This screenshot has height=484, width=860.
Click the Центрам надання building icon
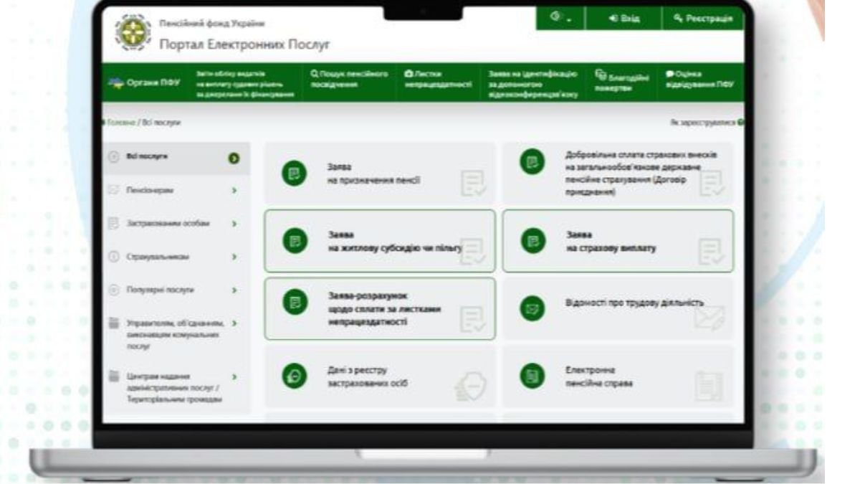point(113,376)
